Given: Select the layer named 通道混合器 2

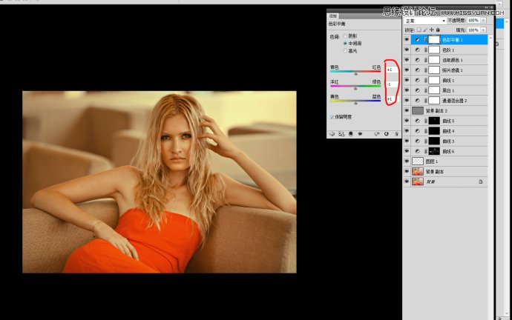Looking at the screenshot, I should point(454,100).
